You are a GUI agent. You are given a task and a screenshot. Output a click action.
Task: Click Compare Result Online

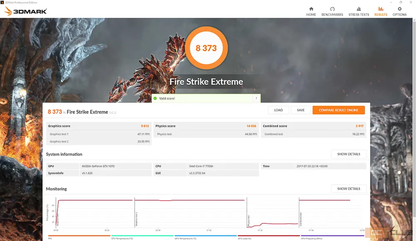click(338, 110)
